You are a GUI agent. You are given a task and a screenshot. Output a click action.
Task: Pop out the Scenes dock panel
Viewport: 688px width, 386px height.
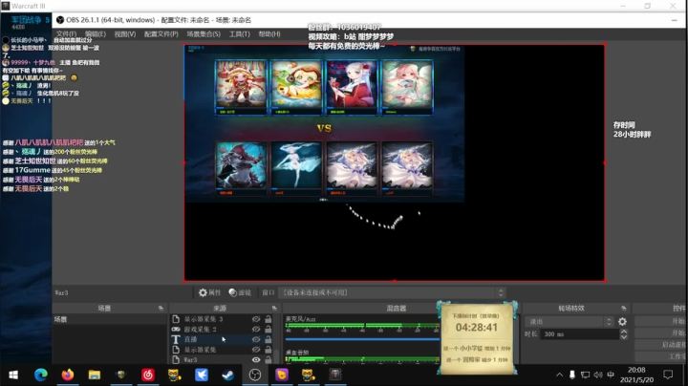[x=161, y=309]
